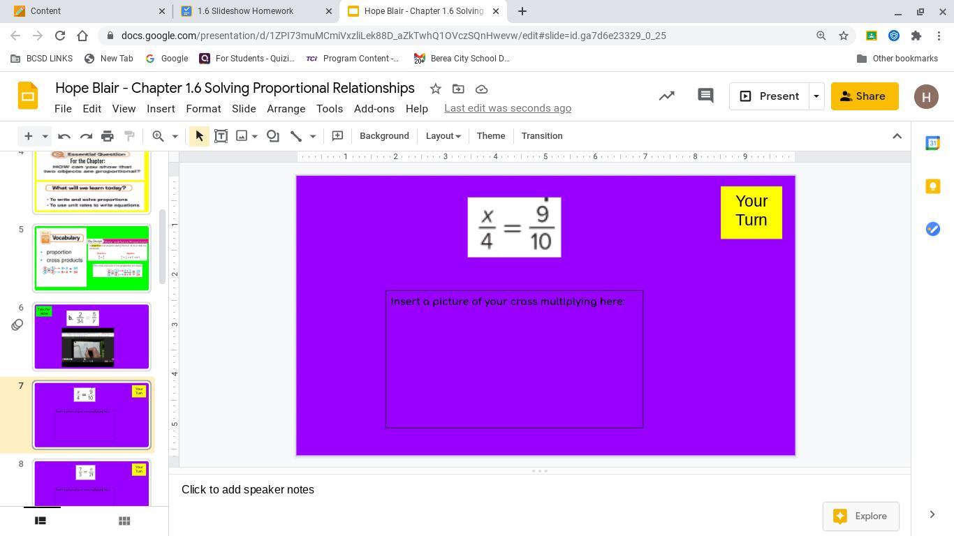Switch to grid view
The image size is (954, 536).
(x=124, y=521)
